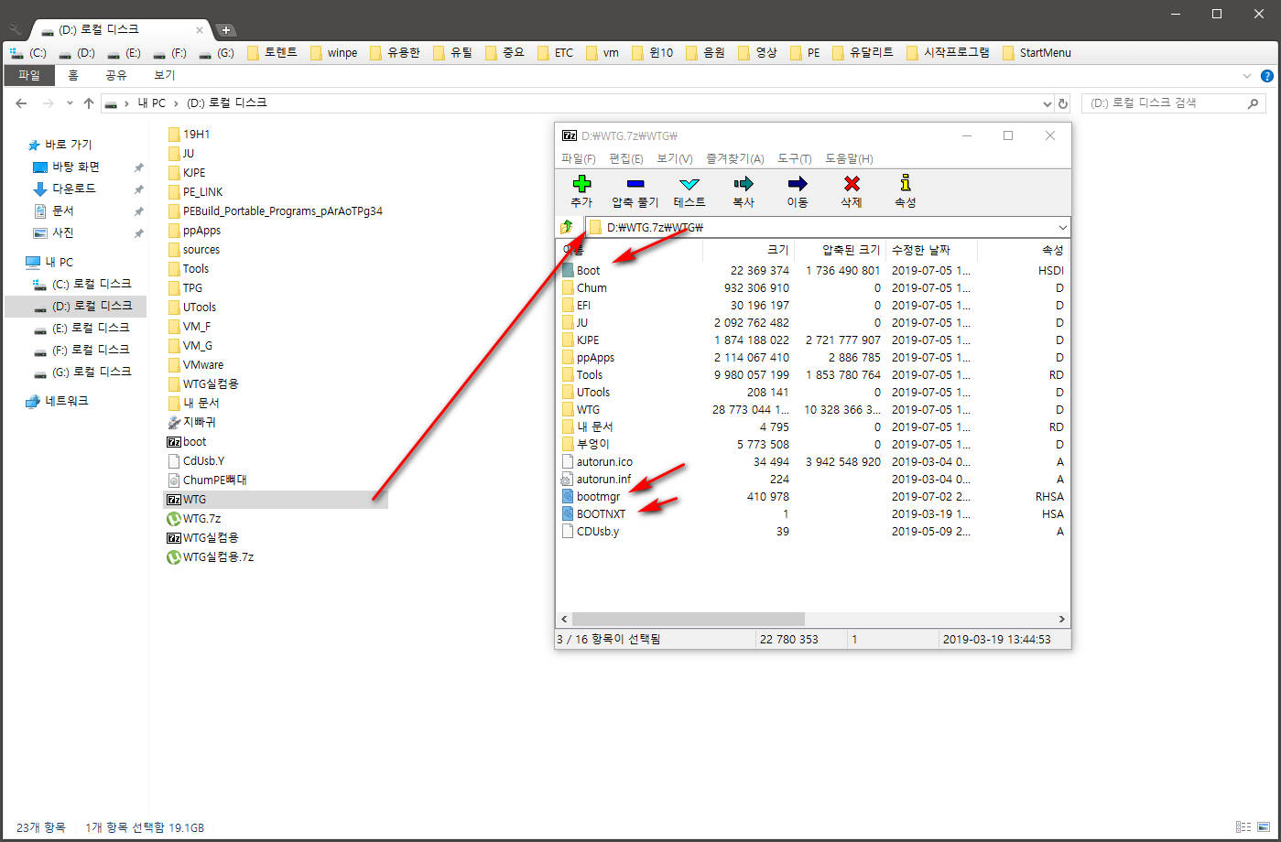Image resolution: width=1281 pixels, height=842 pixels.
Task: Switch to details view in status bar
Action: point(1243,827)
